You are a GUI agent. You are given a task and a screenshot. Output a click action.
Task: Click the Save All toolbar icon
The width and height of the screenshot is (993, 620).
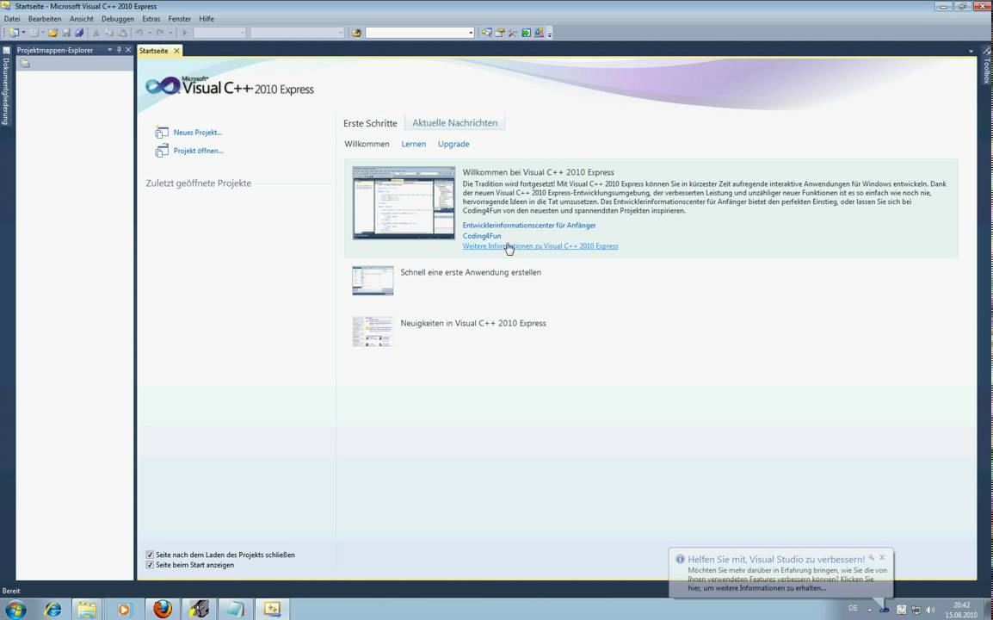tap(79, 33)
